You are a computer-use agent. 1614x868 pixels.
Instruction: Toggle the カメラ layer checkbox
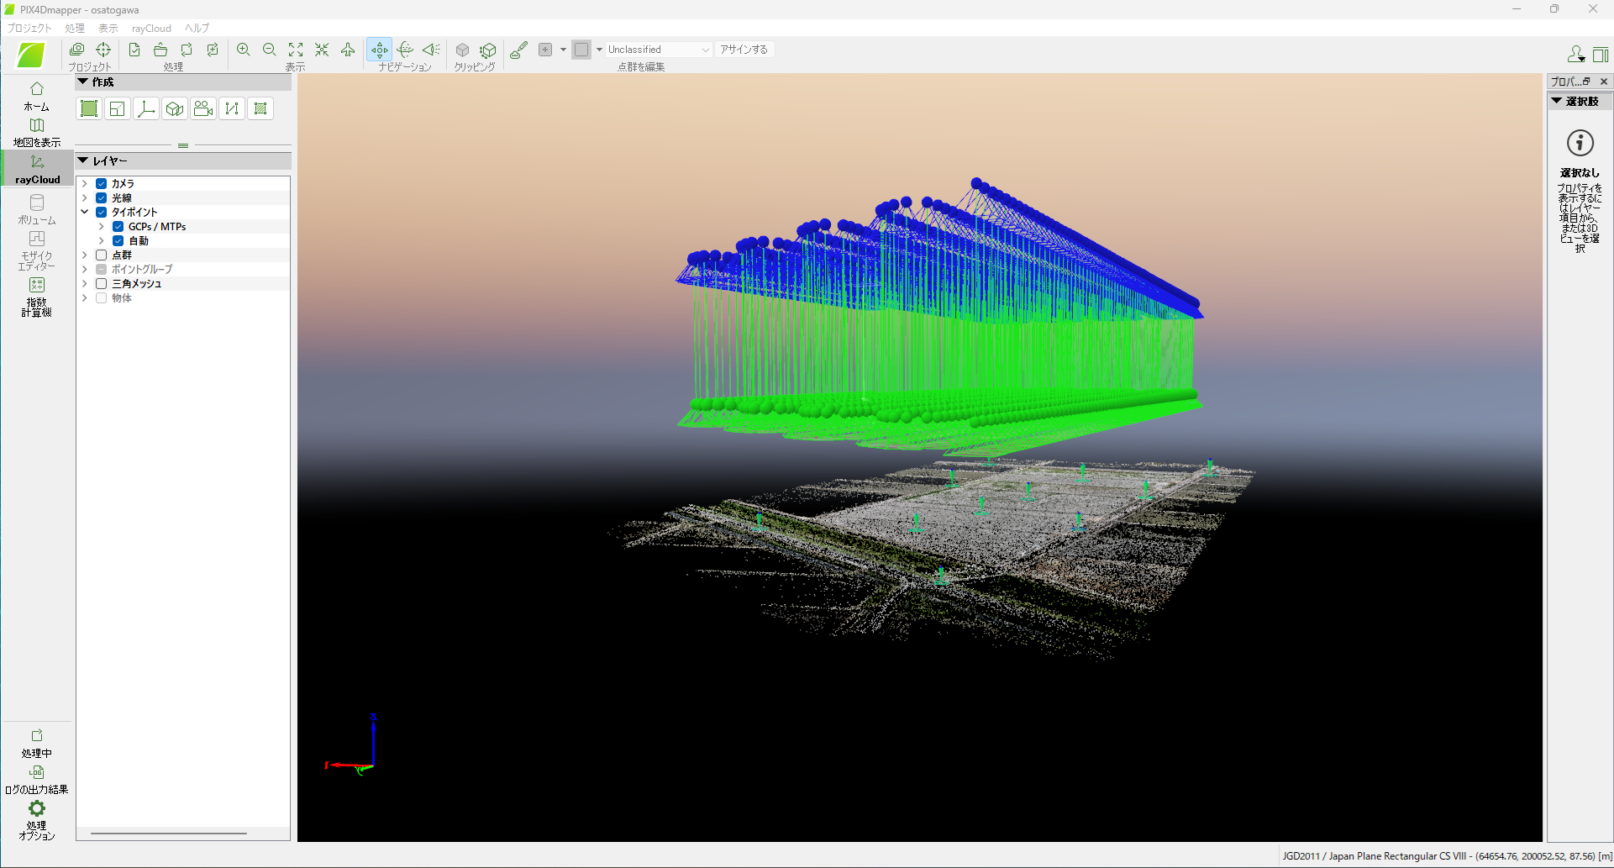point(101,183)
